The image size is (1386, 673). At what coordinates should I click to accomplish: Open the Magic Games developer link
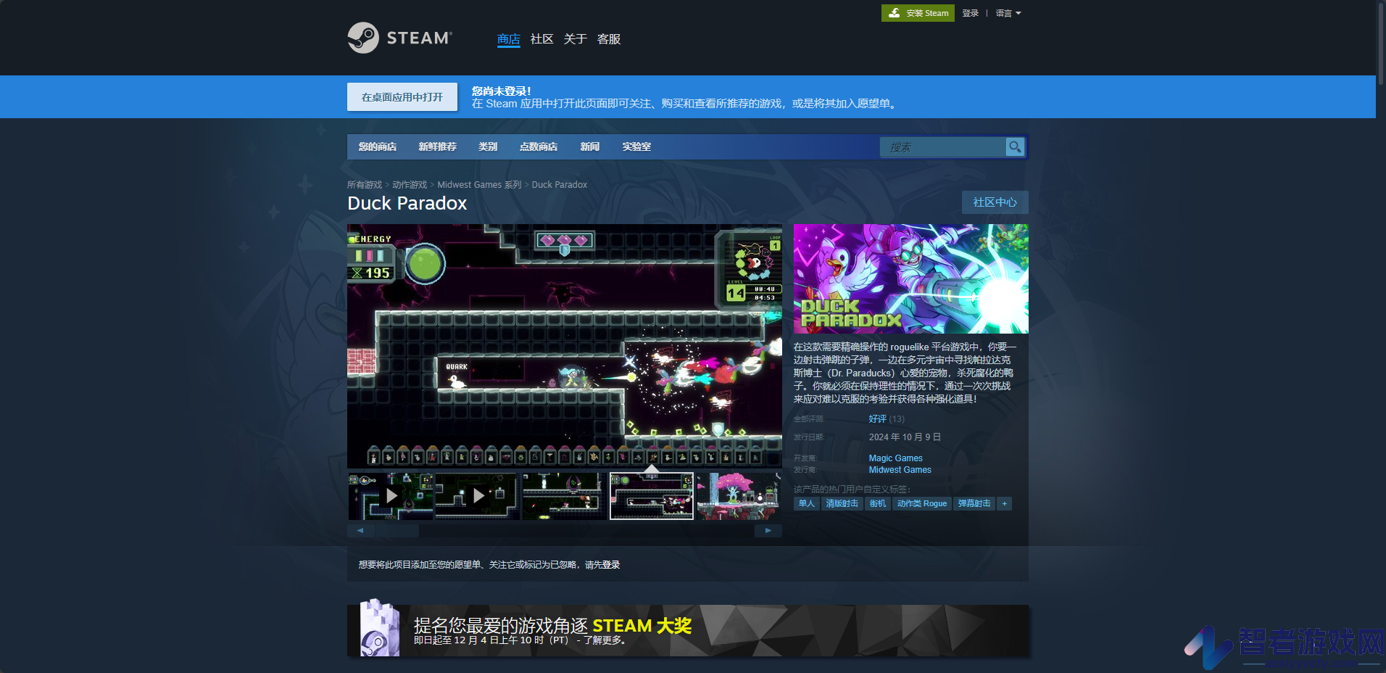click(895, 458)
